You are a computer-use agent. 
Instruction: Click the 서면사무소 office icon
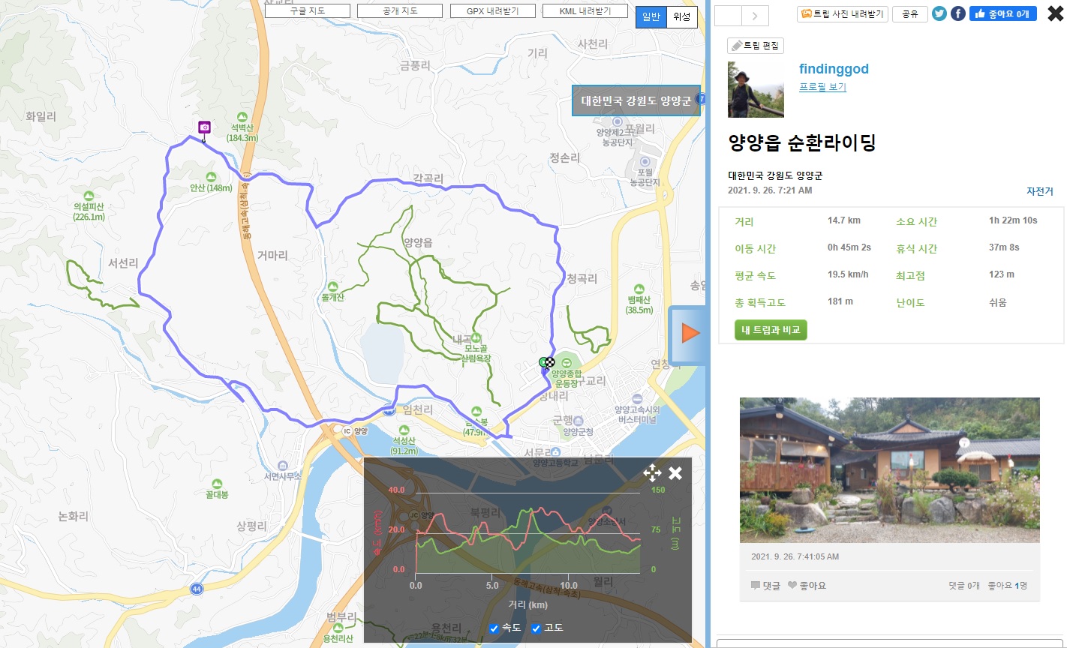click(x=283, y=466)
